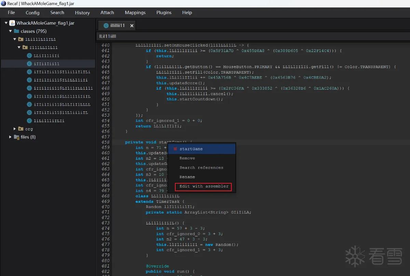Image resolution: width=410 pixels, height=276 pixels.
Task: Select class liLi11liILIi in the tree
Action: click(49, 121)
